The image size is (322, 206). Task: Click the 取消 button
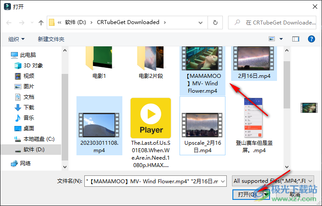[x=295, y=194]
